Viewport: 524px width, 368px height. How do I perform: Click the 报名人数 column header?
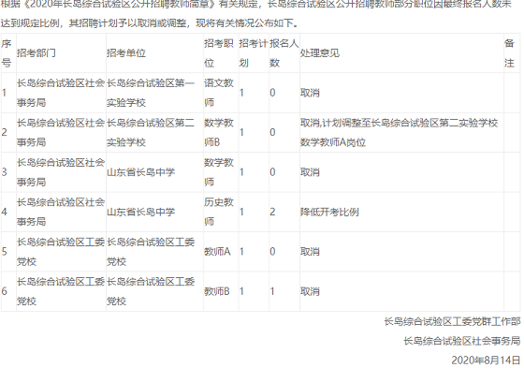pyautogui.click(x=284, y=52)
